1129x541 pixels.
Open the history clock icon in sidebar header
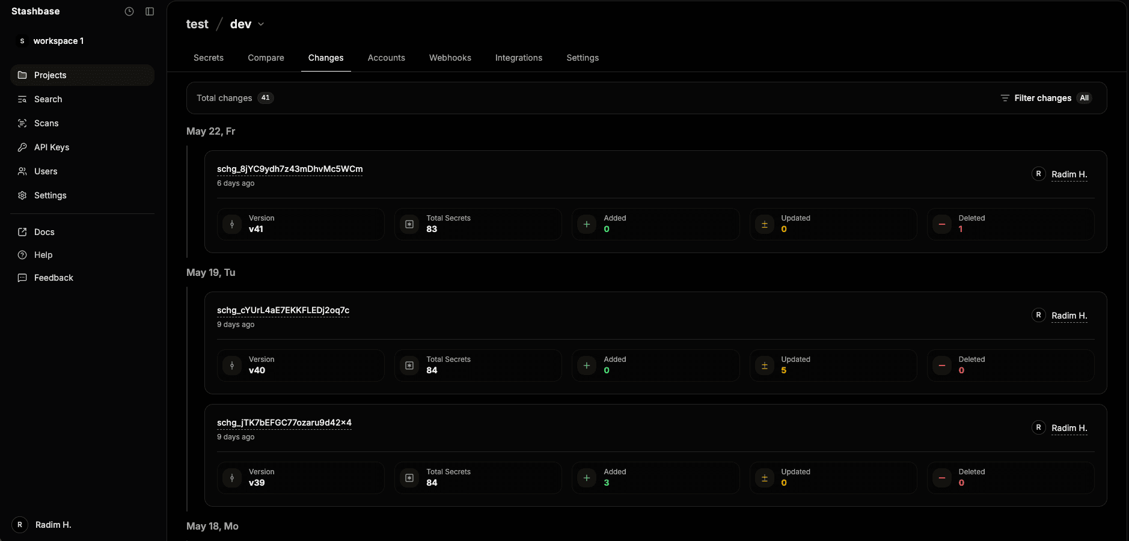tap(129, 11)
